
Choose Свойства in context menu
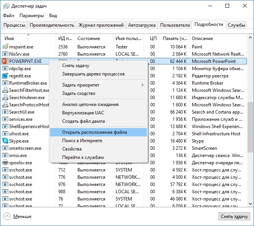pyautogui.click(x=98, y=149)
